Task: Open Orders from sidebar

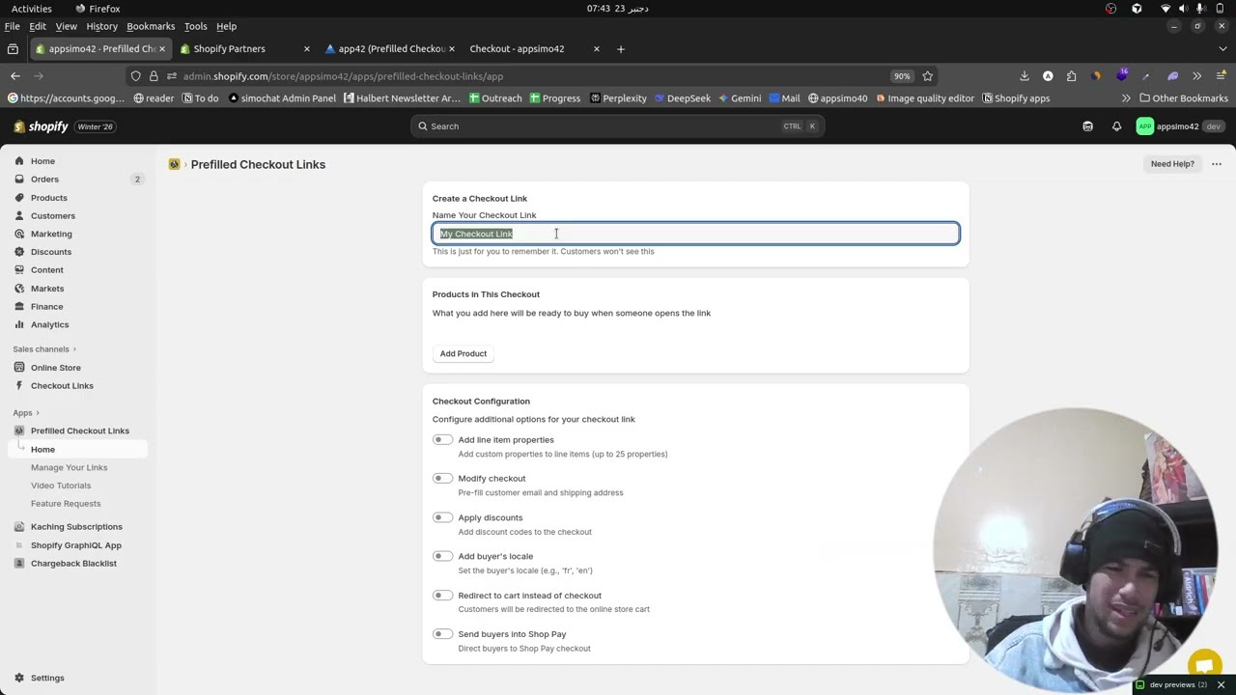Action: 44,180
